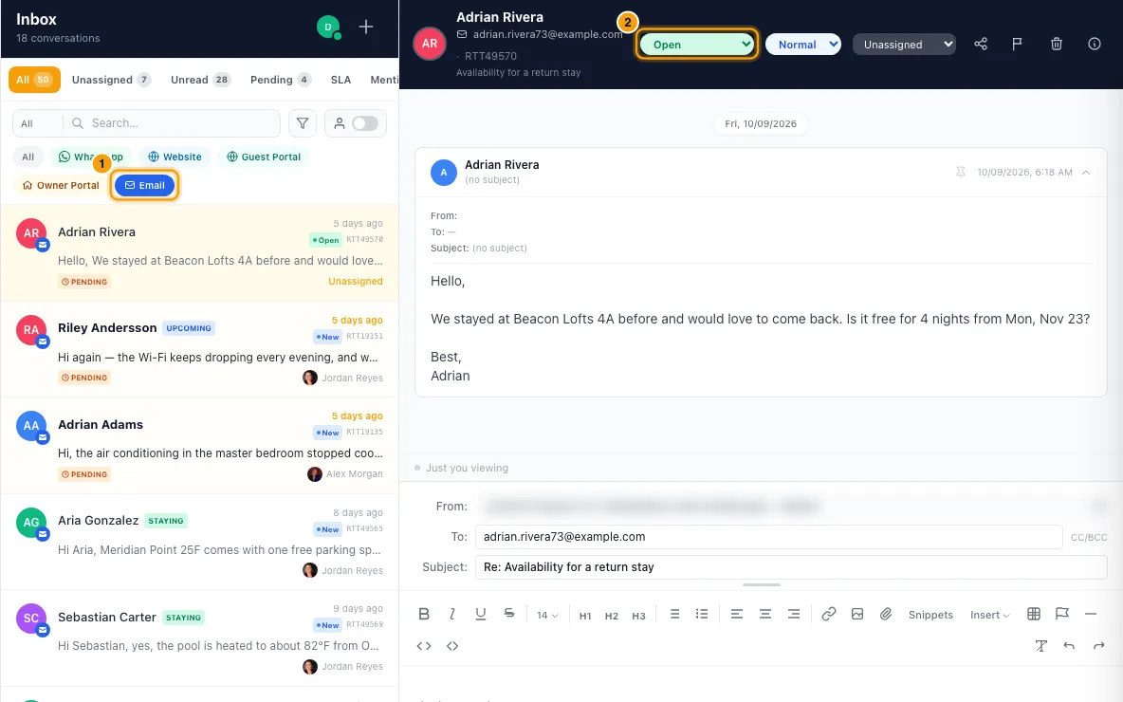Switch to the Unassigned tab

(111, 80)
